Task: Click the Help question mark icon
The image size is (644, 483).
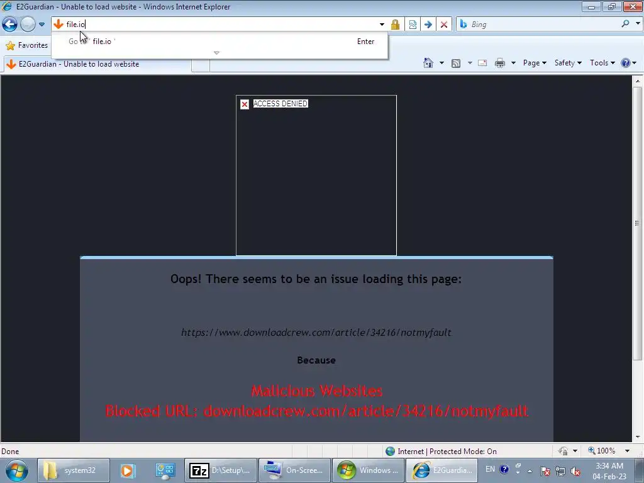Action: click(x=626, y=63)
